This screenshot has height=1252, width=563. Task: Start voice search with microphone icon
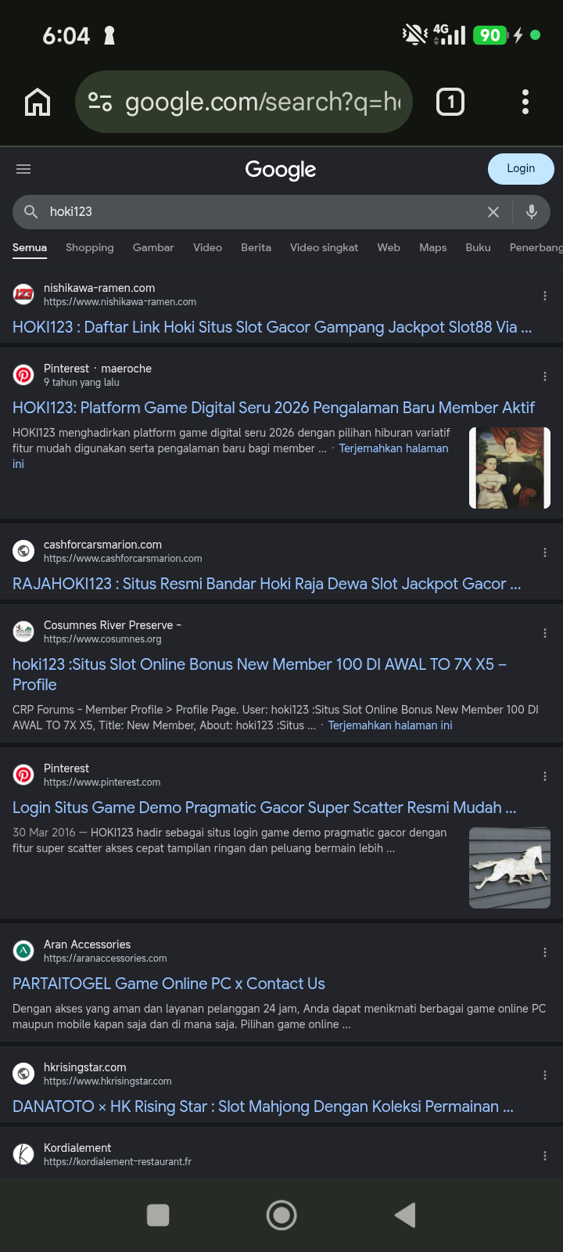(532, 211)
